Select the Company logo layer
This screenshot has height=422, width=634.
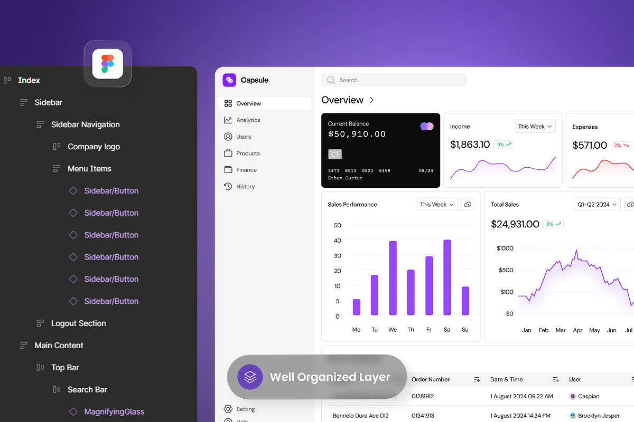(94, 147)
